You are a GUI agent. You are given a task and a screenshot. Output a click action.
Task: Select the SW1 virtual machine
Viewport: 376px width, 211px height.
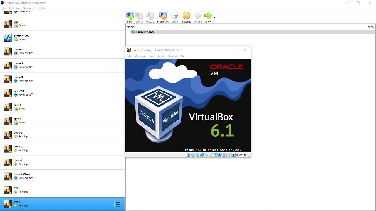pos(62,190)
